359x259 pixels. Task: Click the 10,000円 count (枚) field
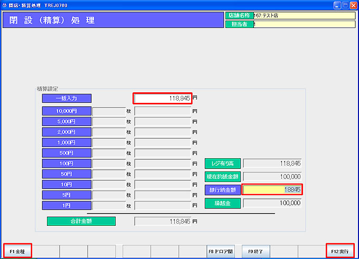coord(109,111)
